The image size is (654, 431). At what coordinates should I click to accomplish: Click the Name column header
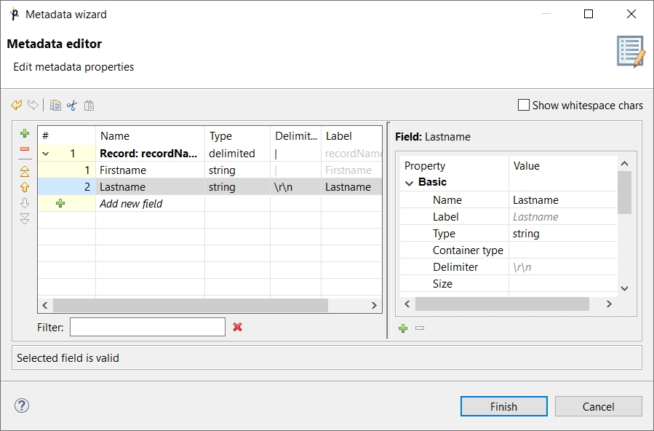pyautogui.click(x=150, y=136)
